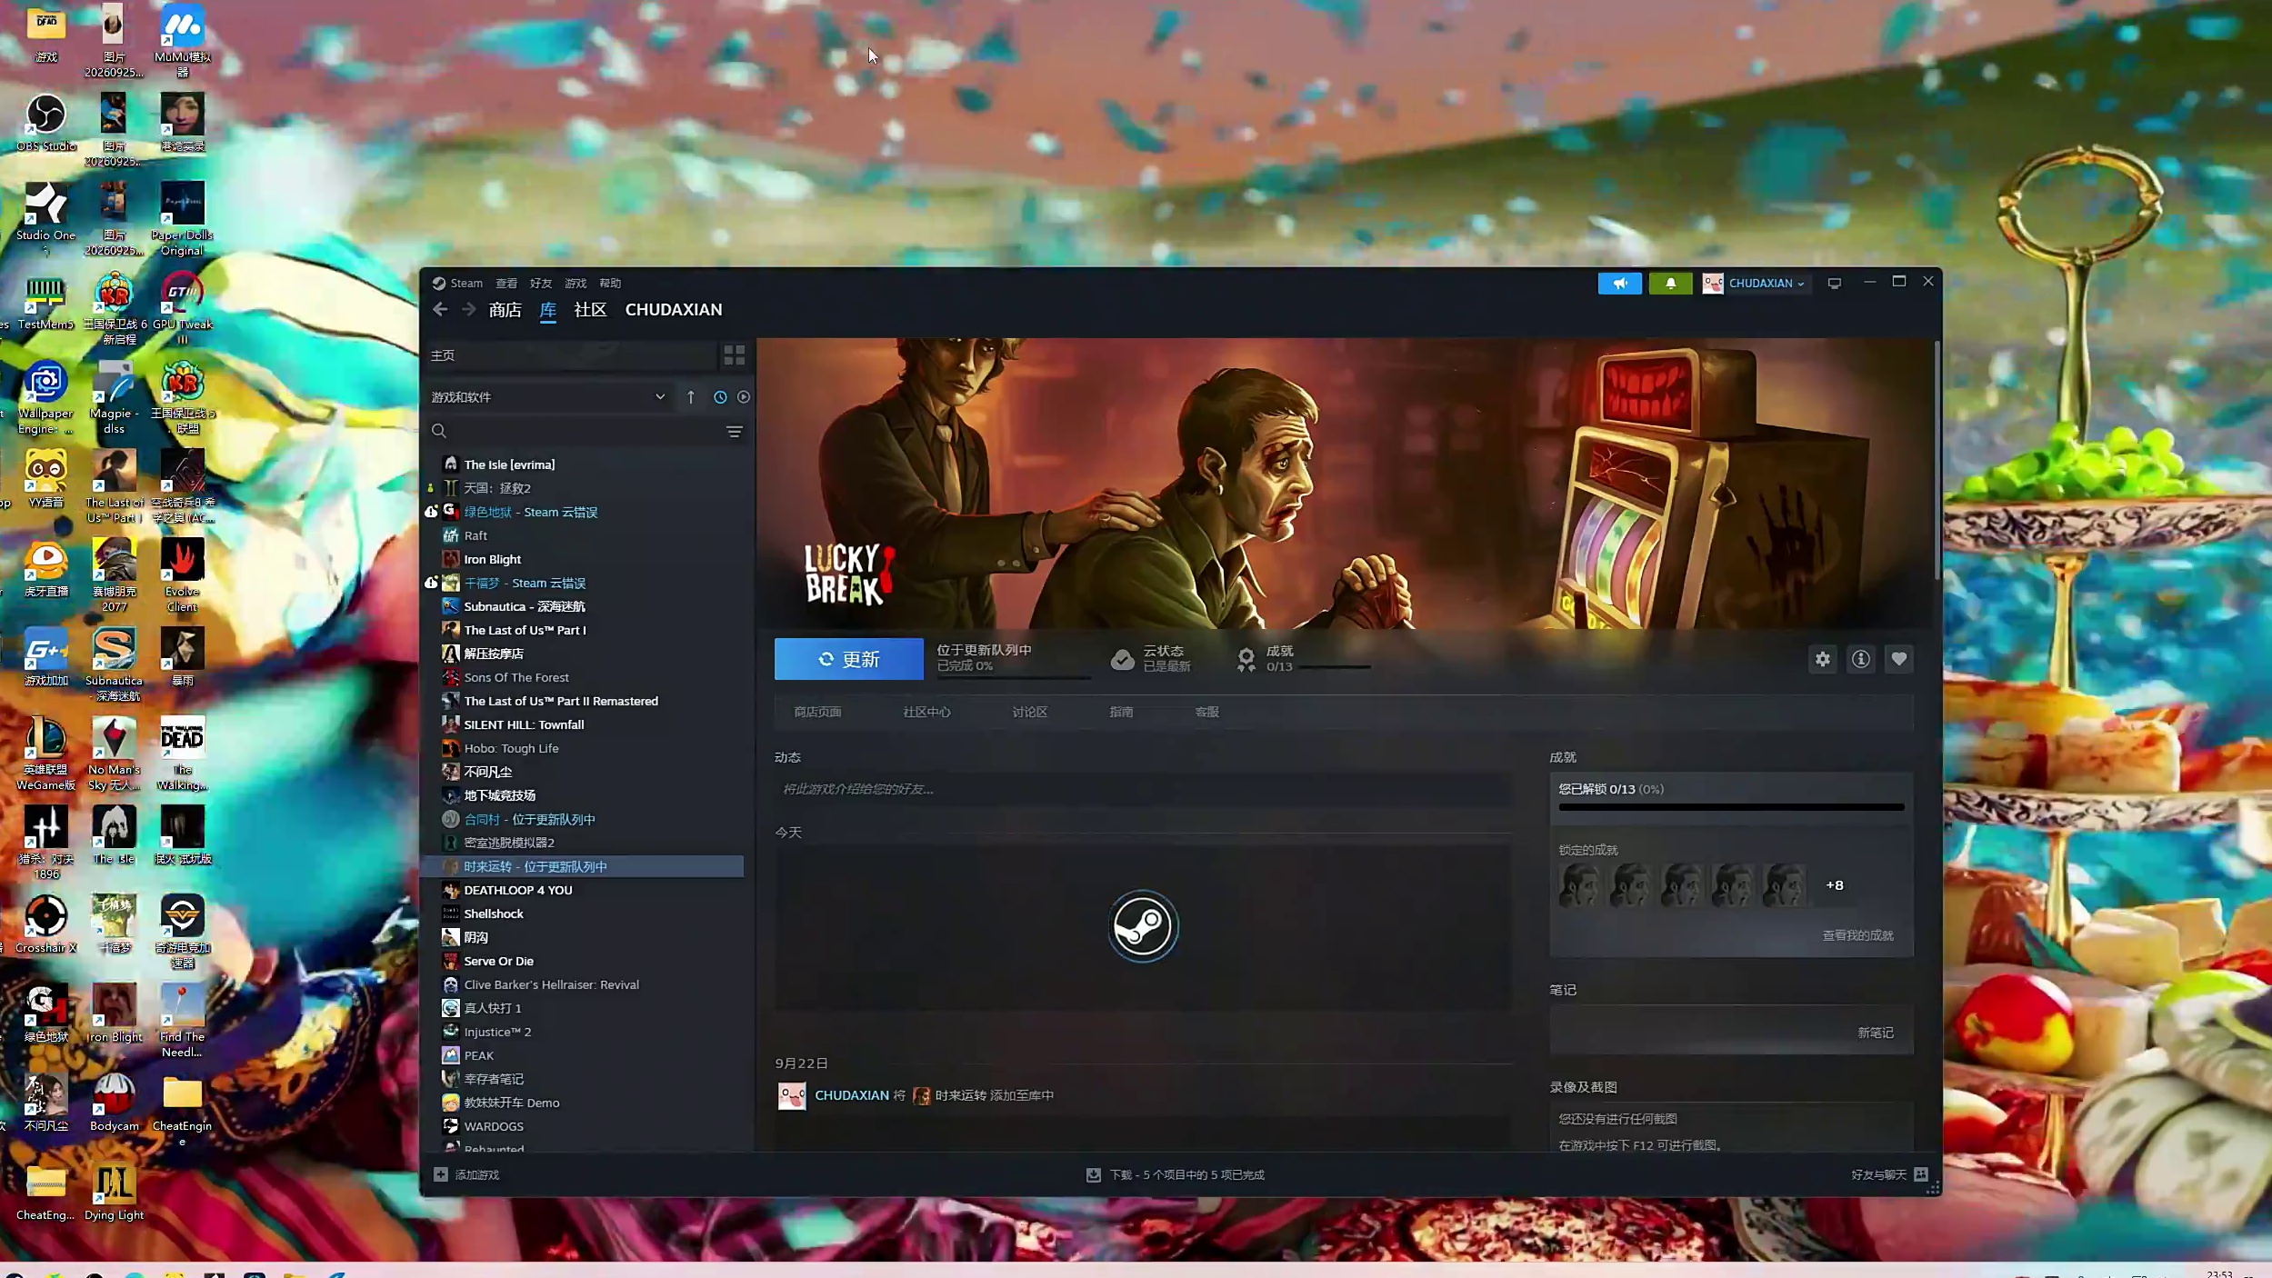Viewport: 2272px width, 1278px height.
Task: Open the advanced filter options icon
Action: coord(735,432)
